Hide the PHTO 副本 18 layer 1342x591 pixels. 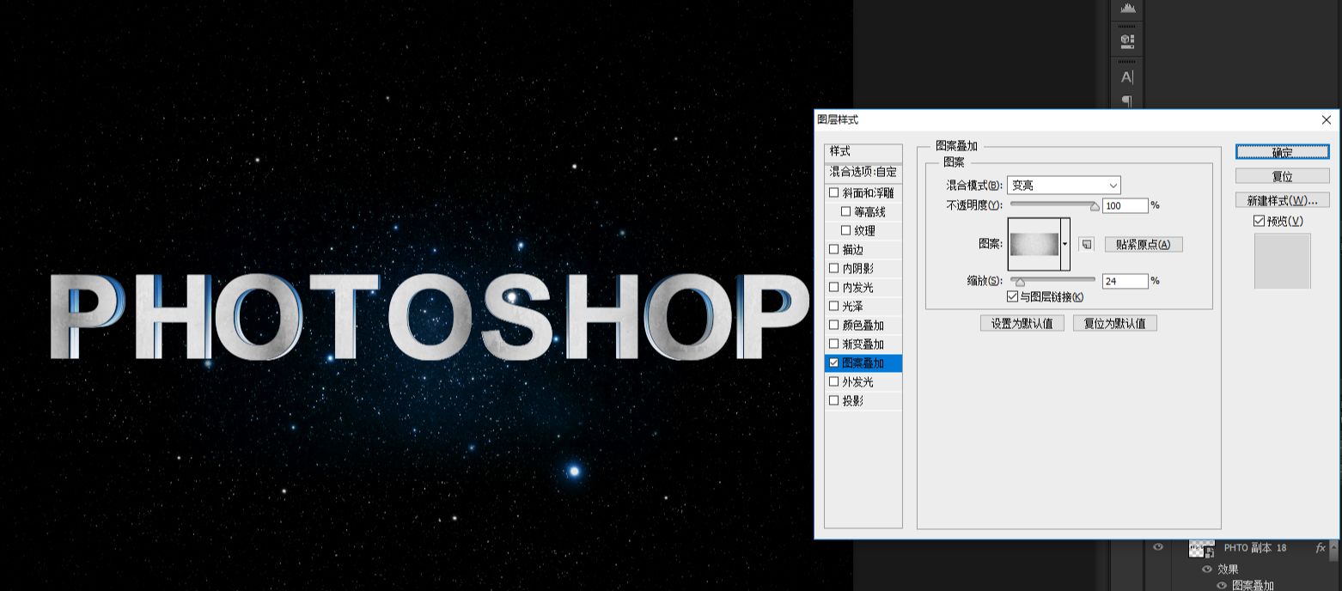[x=1158, y=547]
